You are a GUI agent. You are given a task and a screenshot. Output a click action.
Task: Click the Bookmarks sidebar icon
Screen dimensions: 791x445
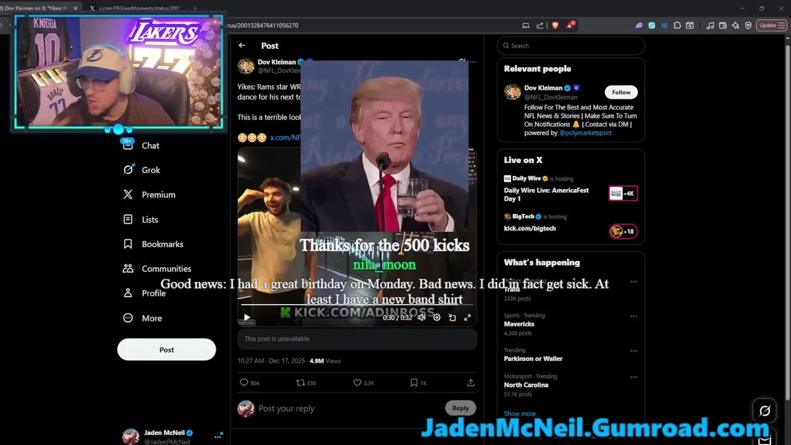(x=128, y=244)
